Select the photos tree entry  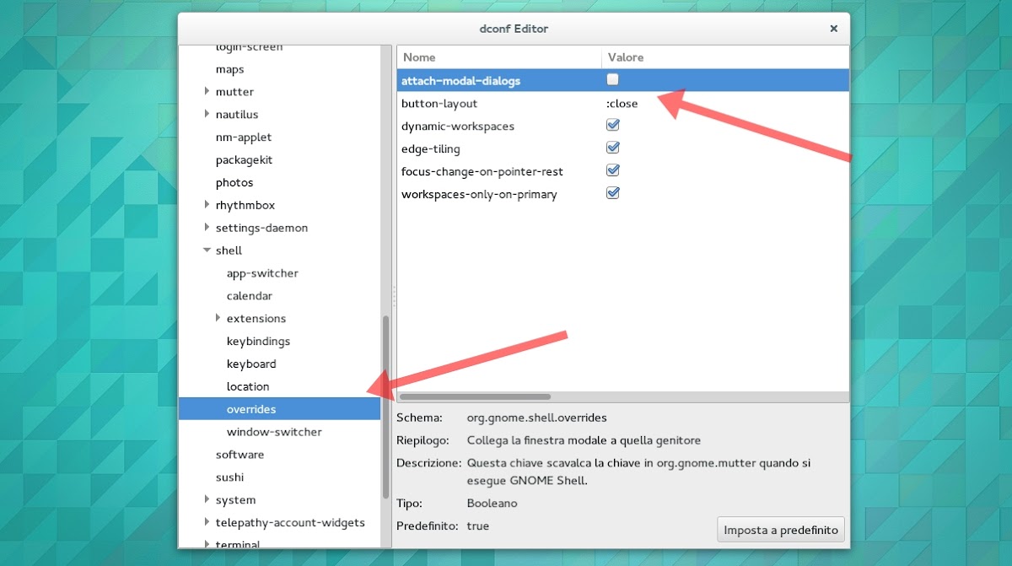(234, 182)
